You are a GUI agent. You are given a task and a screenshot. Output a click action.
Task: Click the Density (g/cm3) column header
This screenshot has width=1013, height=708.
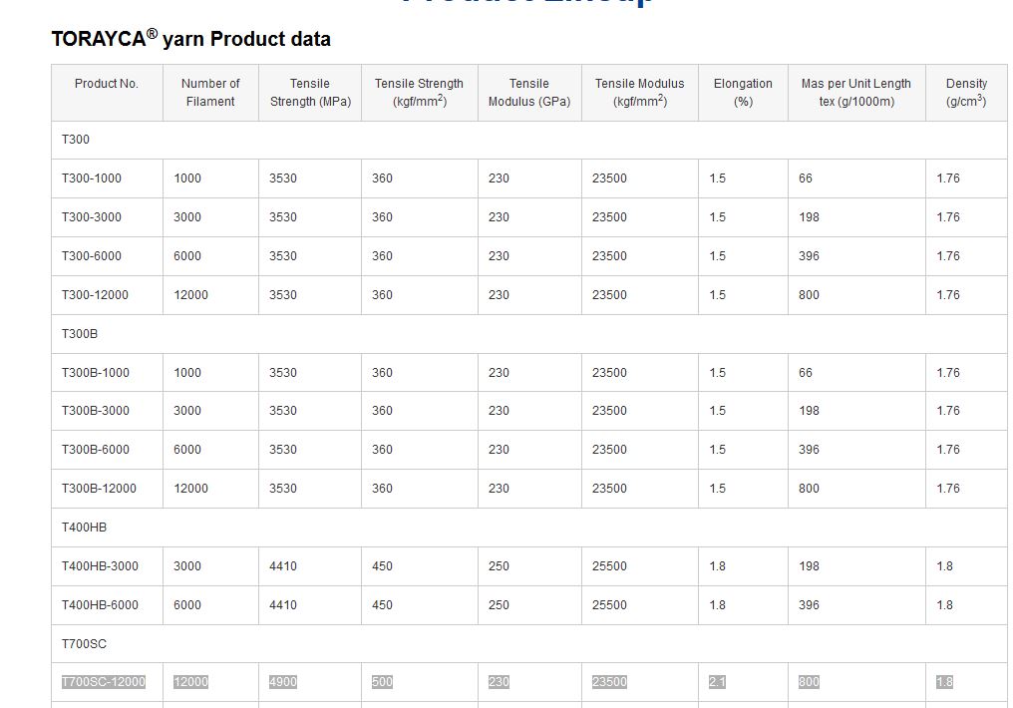click(966, 93)
